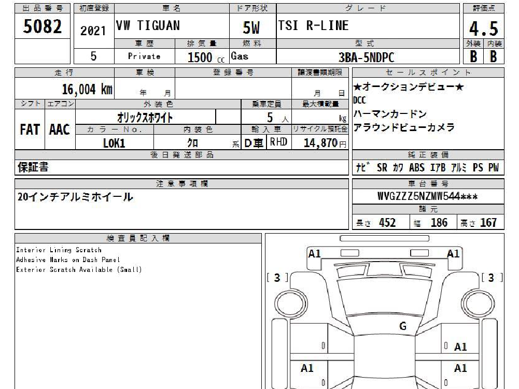
Task: Select the model code 3BA-5NDPC
Action: click(x=366, y=57)
